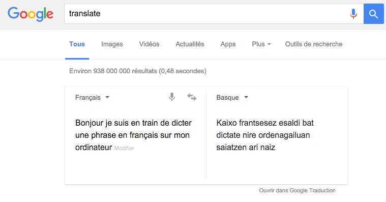Viewport: 386px width, 202px height.
Task: Open Outils de recherche
Action: 314,44
